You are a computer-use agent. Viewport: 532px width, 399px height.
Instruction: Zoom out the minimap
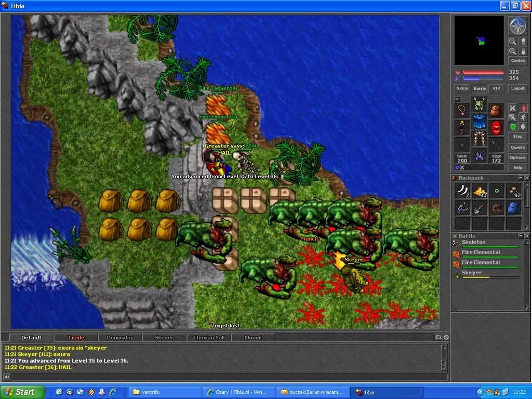point(512,42)
